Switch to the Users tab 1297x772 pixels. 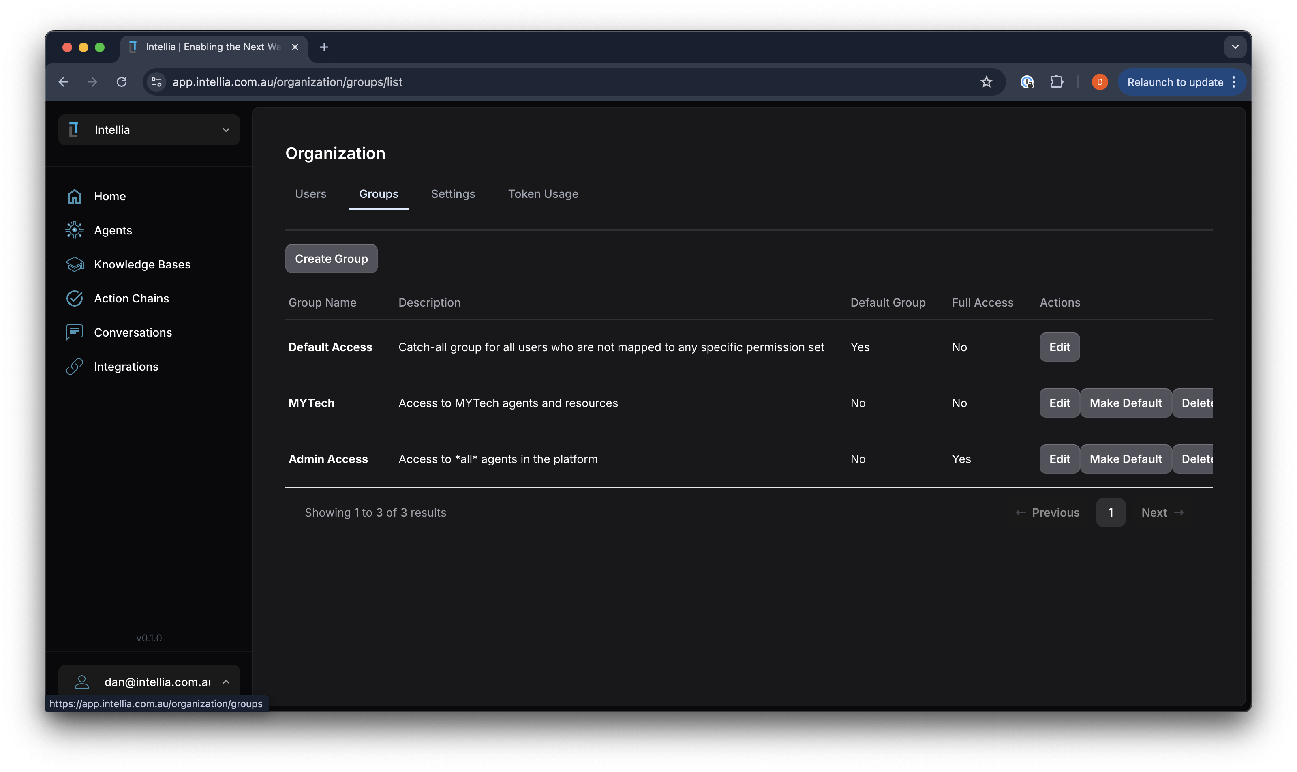pos(310,193)
